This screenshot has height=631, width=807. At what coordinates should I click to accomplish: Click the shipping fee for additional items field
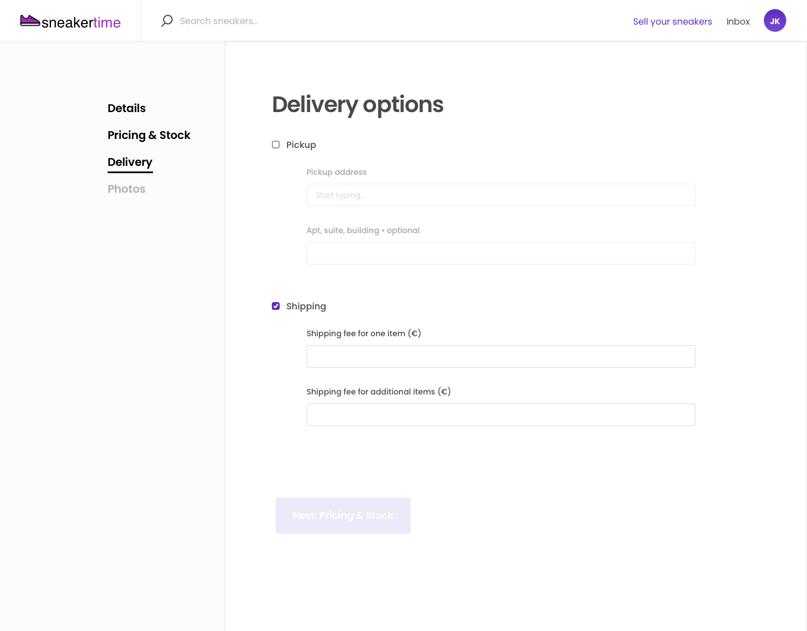click(x=500, y=415)
